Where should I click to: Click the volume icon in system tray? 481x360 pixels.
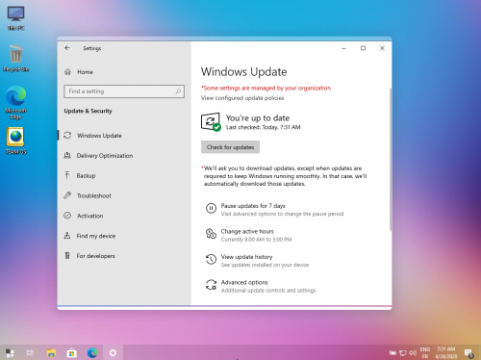(x=413, y=353)
